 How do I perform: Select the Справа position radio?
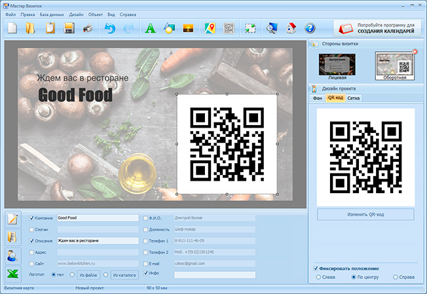[x=395, y=277]
